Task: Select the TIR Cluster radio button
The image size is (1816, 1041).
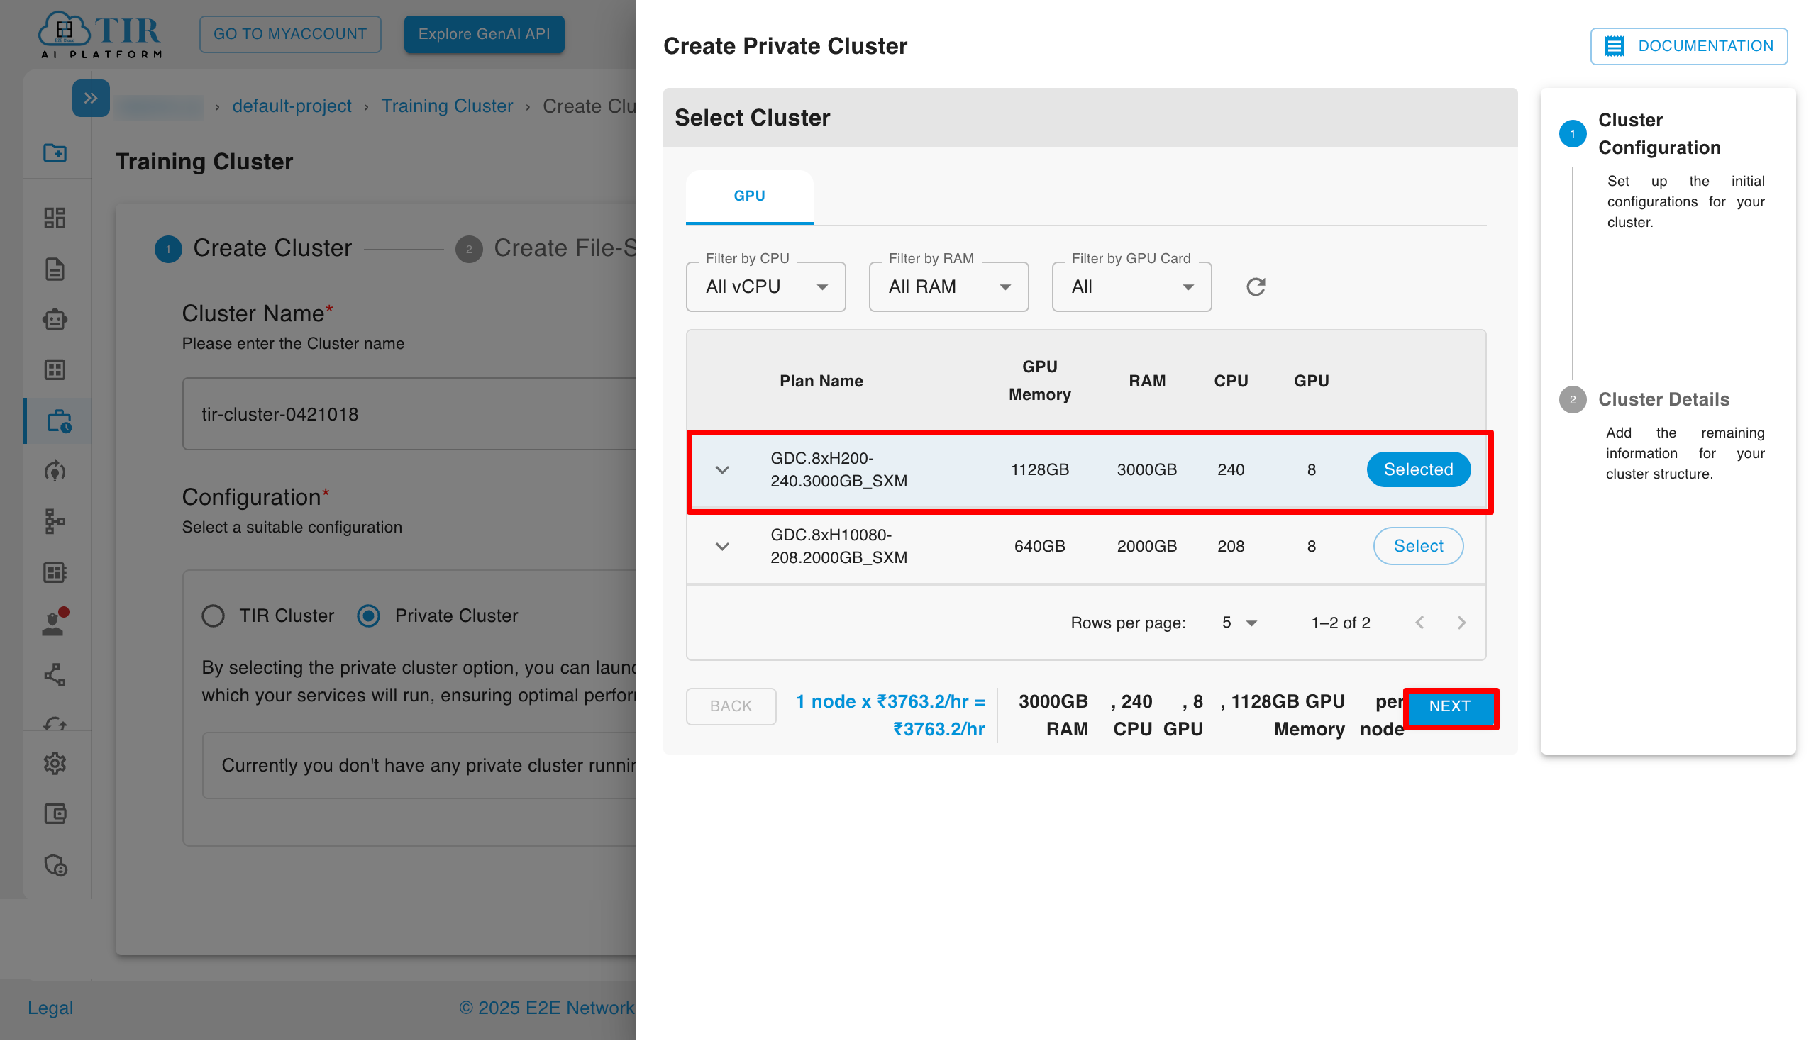Action: pyautogui.click(x=213, y=616)
